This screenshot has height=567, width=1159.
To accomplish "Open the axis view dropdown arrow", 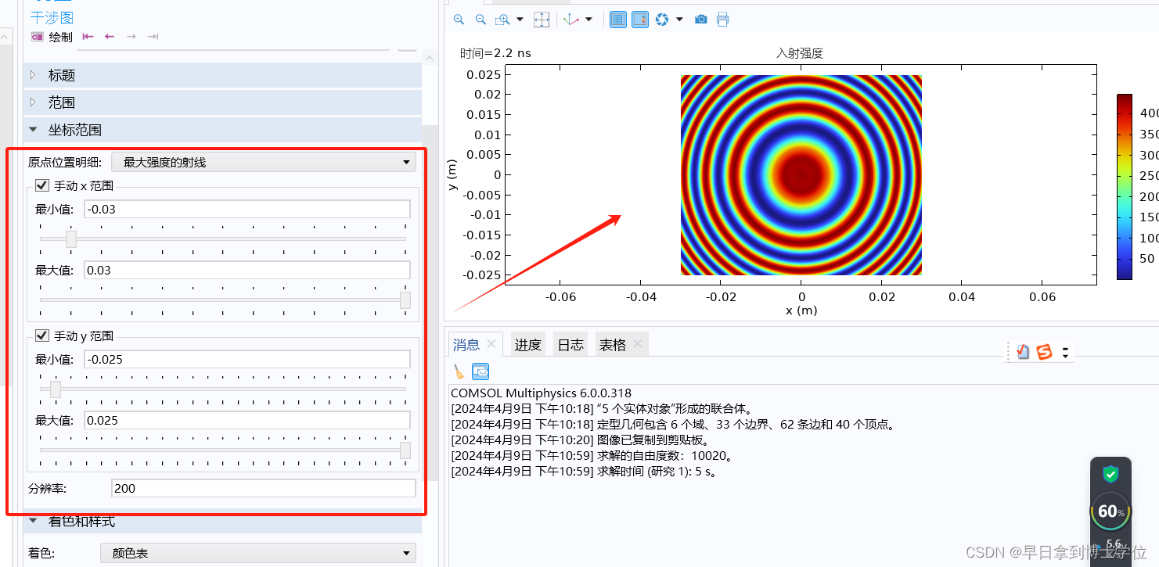I will [x=588, y=20].
